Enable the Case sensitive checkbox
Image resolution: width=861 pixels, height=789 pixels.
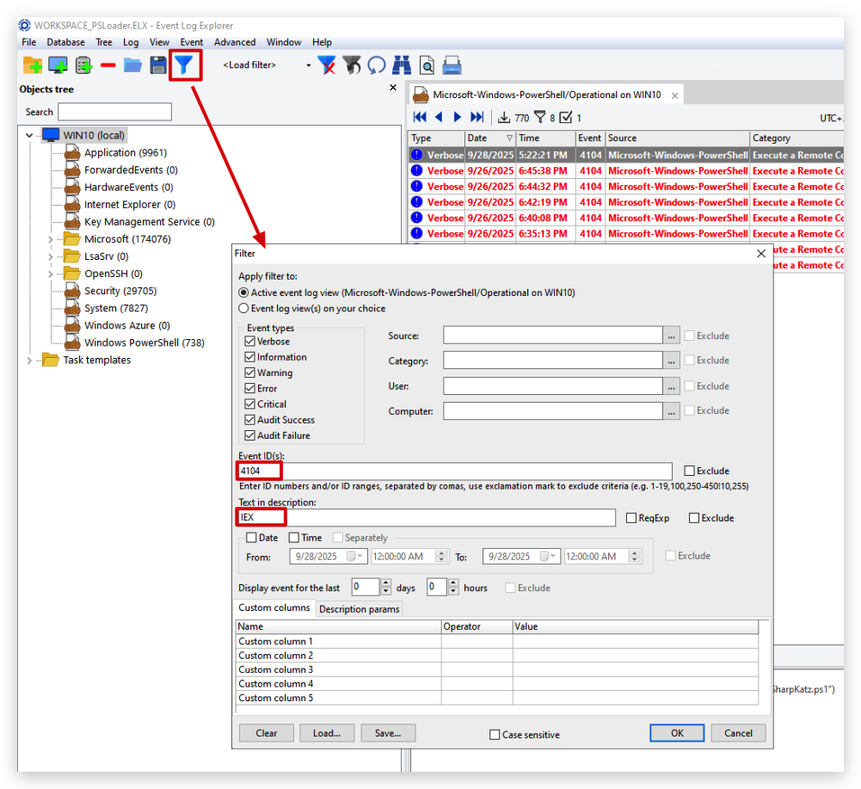(495, 735)
